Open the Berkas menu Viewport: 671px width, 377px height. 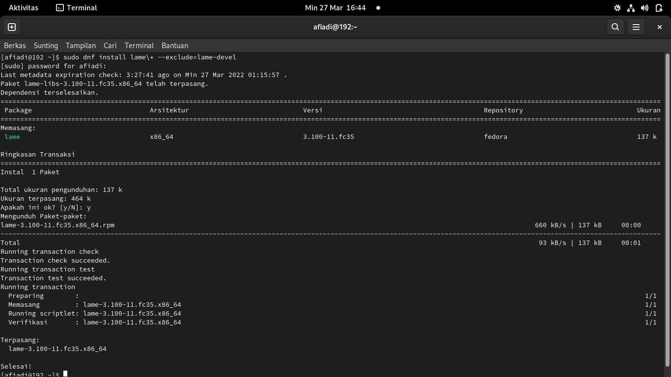click(x=15, y=45)
